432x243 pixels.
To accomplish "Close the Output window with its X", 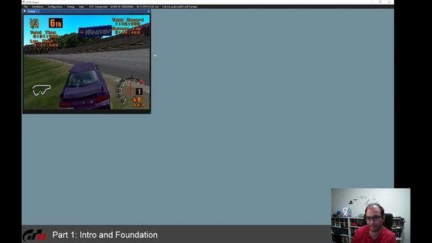I will (148, 11).
